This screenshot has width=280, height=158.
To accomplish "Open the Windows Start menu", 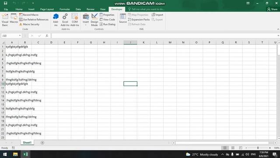I will [5, 154].
